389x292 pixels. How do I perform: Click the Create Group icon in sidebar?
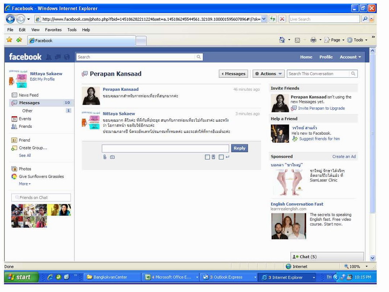click(x=14, y=148)
